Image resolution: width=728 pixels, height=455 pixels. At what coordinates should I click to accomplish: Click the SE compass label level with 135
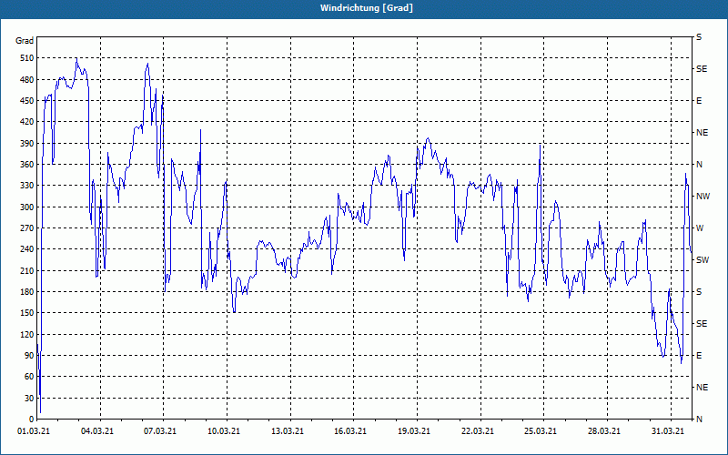tap(702, 324)
